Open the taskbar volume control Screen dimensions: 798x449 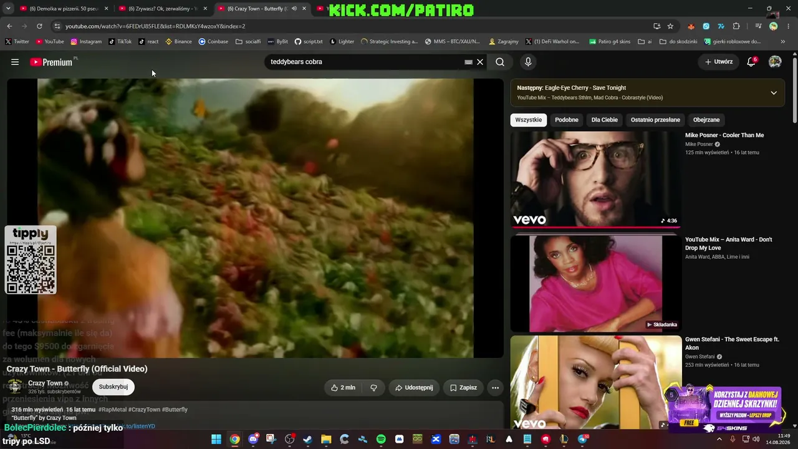coord(756,439)
